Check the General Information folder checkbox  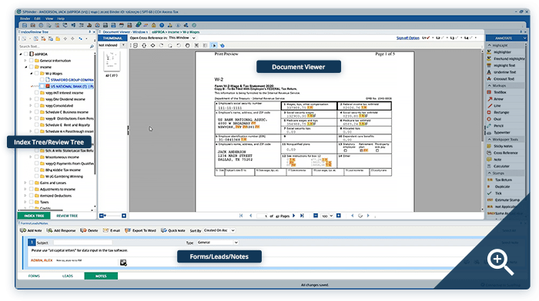click(32, 61)
